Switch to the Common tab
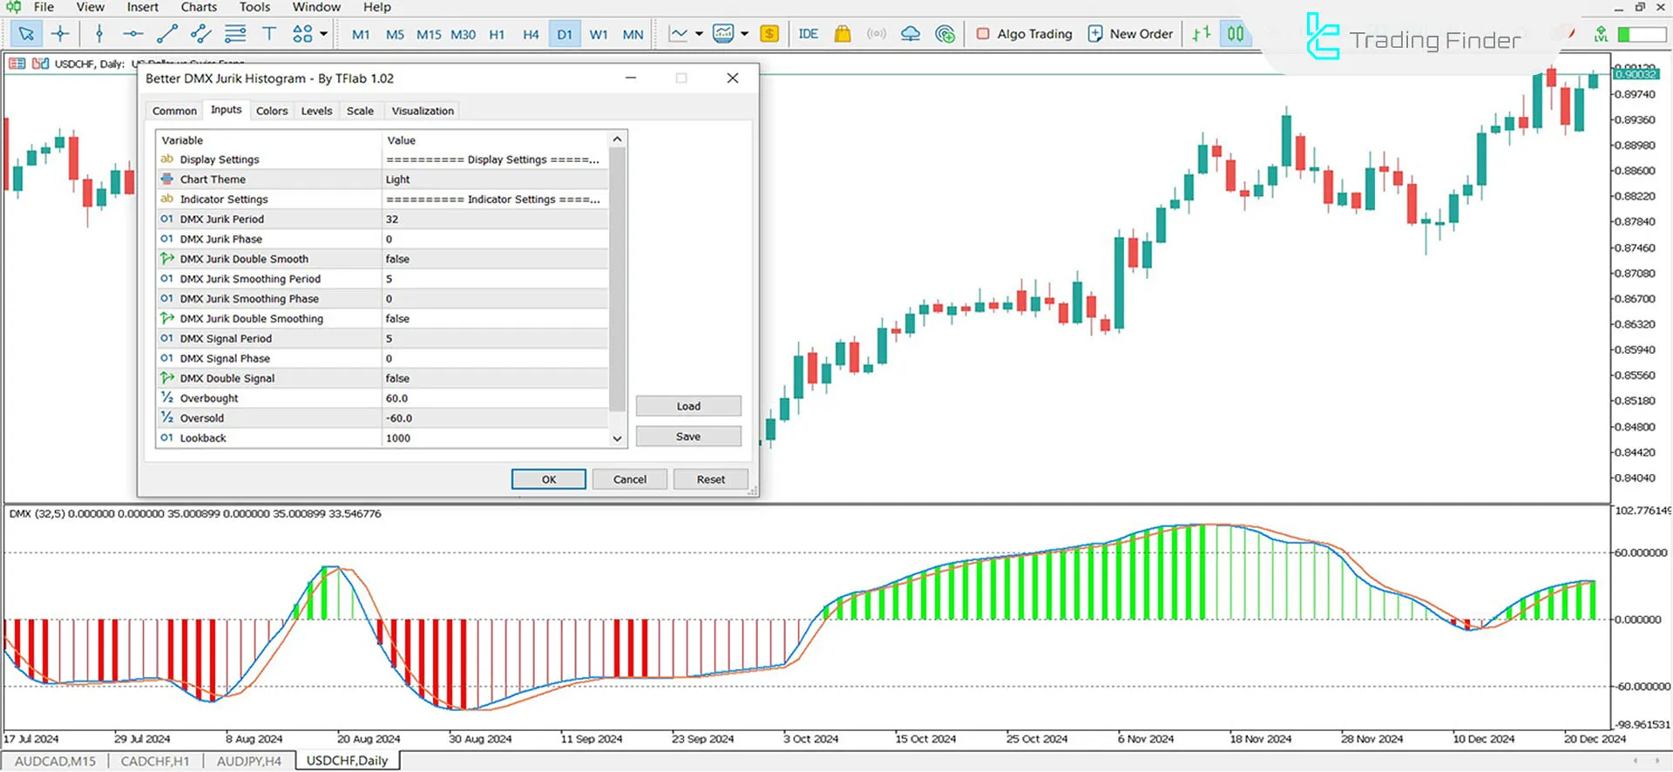 tap(174, 111)
